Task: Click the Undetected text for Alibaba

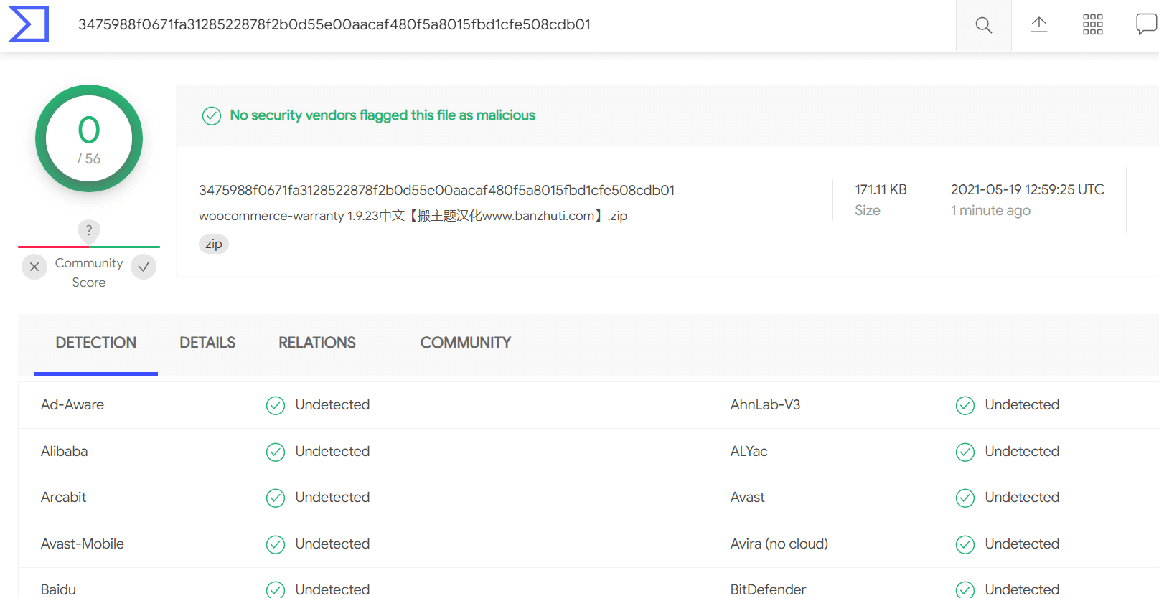Action: [332, 451]
